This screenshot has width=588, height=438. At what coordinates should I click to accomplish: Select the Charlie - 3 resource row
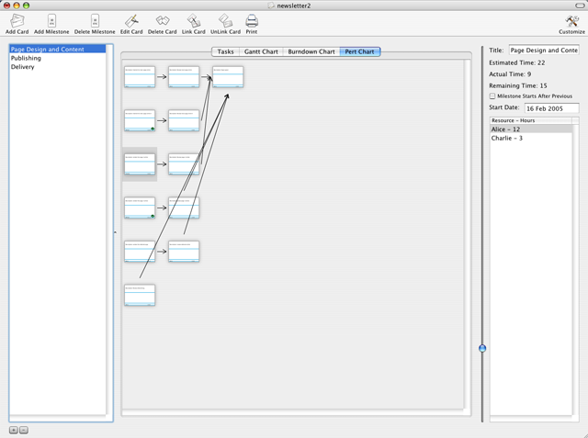507,138
